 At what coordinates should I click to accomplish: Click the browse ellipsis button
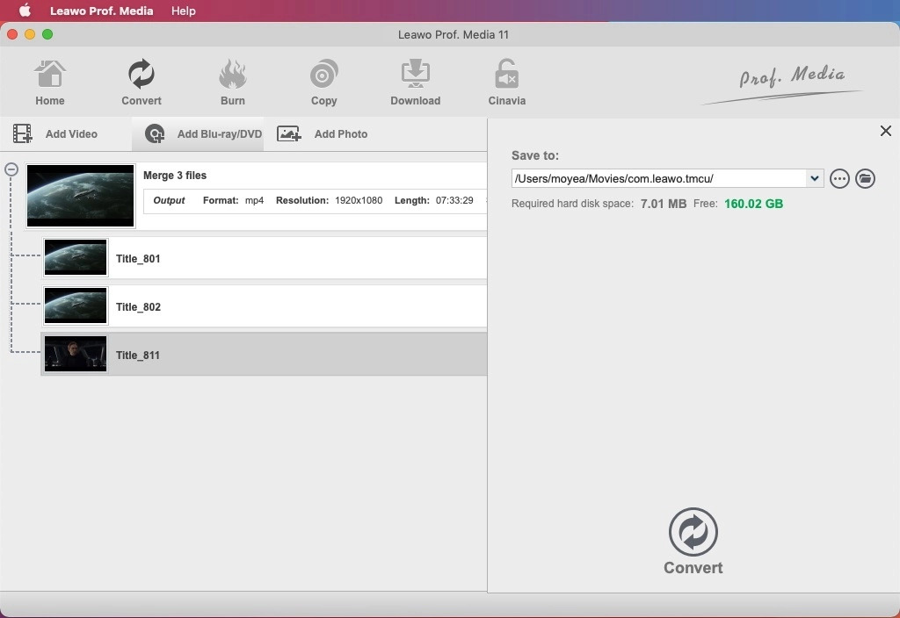click(839, 179)
